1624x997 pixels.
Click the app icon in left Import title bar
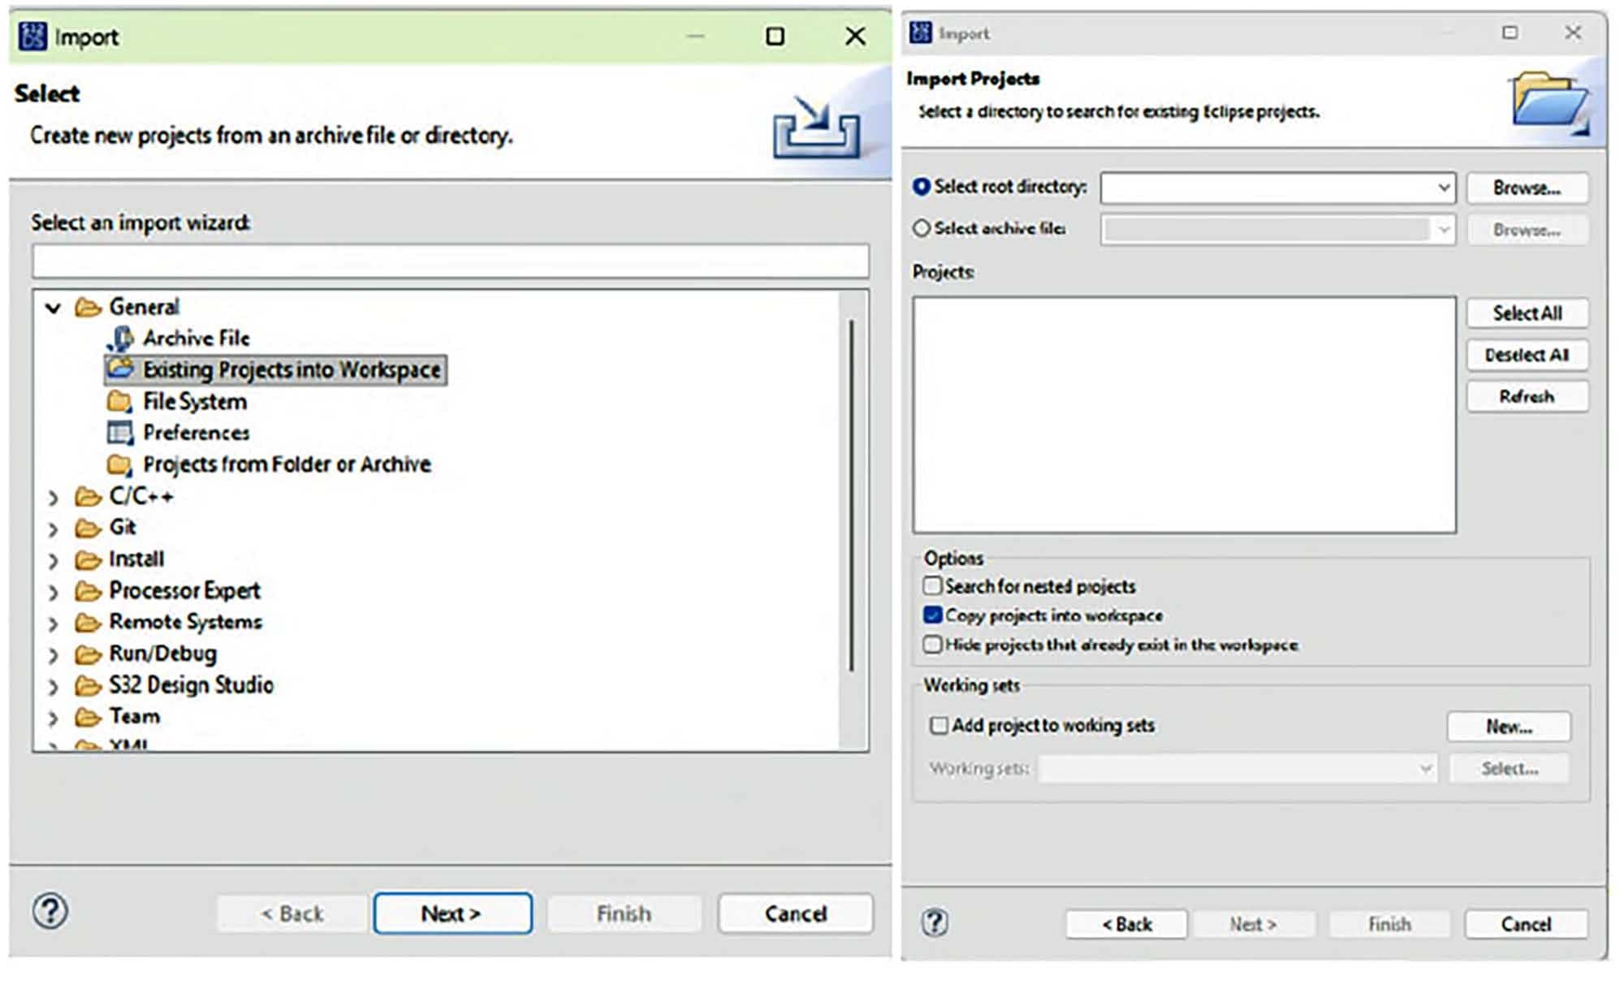coord(32,37)
